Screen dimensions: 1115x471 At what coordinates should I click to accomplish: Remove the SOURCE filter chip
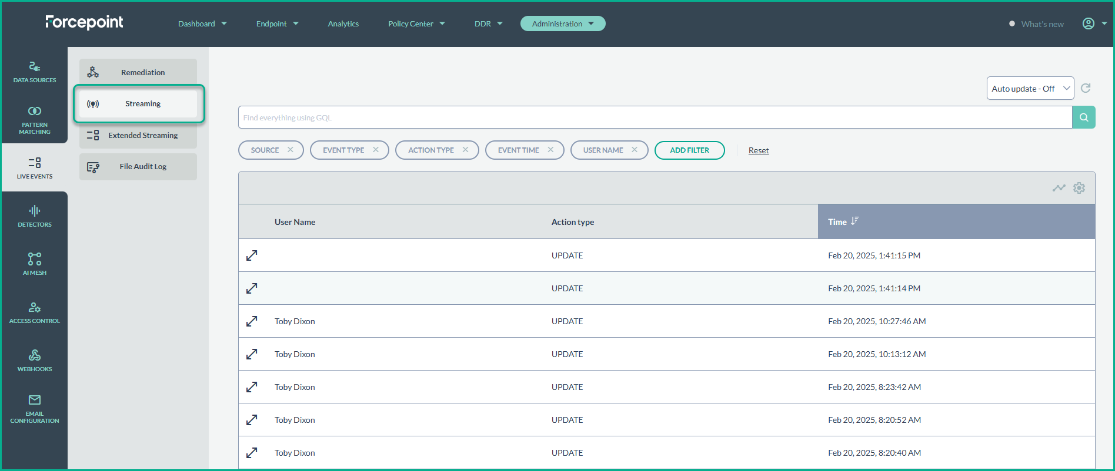click(291, 150)
